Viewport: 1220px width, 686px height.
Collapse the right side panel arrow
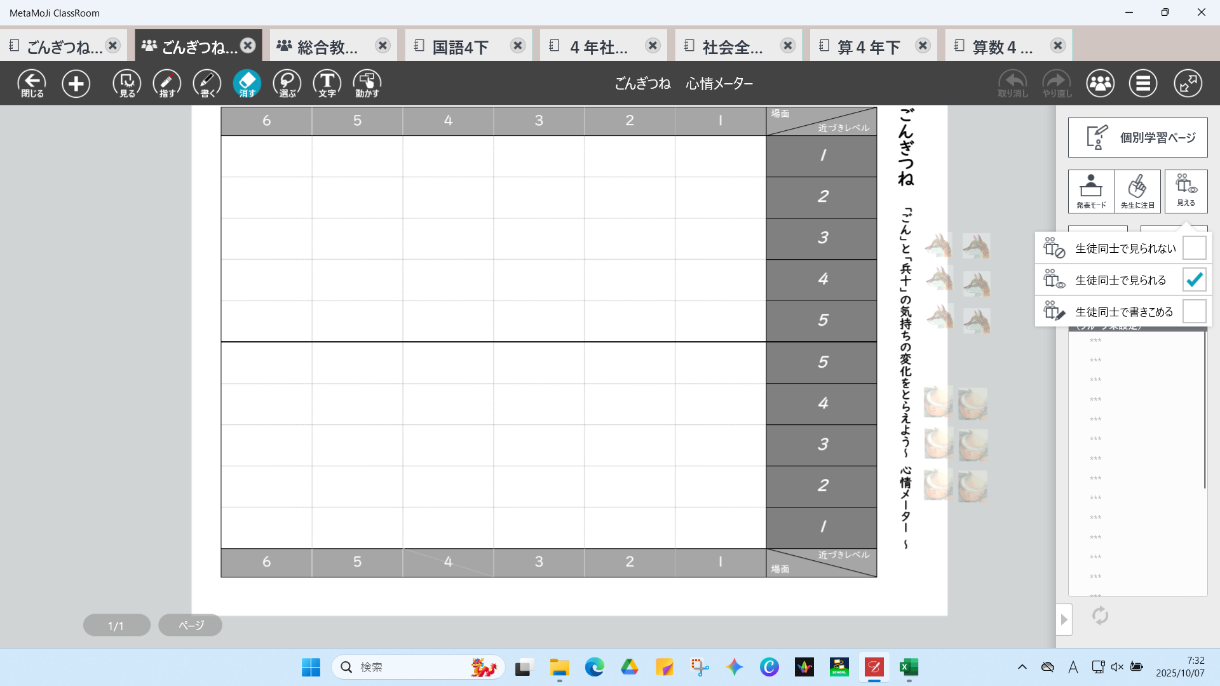coord(1064,619)
